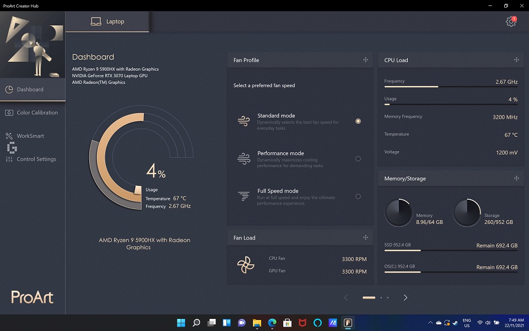Image resolution: width=529 pixels, height=331 pixels.
Task: Click the Standard mode wind icon
Action: [x=244, y=121]
